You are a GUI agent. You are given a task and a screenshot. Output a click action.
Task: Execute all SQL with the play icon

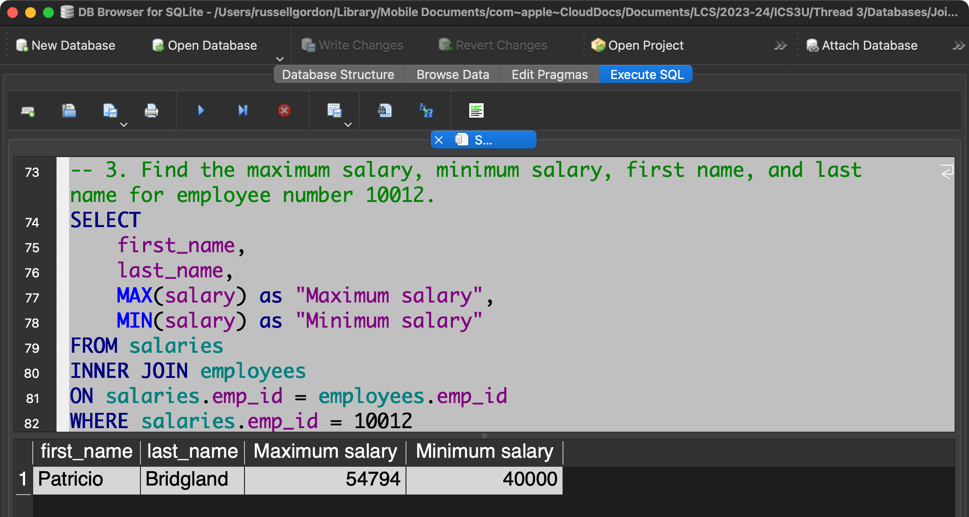[x=201, y=110]
